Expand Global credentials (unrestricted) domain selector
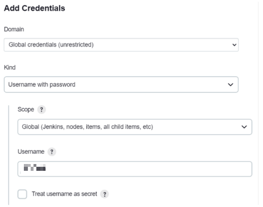Screen dimensions: 263x207 tap(121, 45)
